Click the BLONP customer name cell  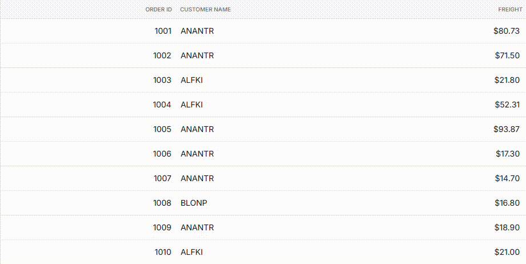coord(194,203)
